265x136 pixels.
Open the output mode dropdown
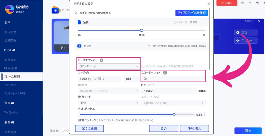109,103
